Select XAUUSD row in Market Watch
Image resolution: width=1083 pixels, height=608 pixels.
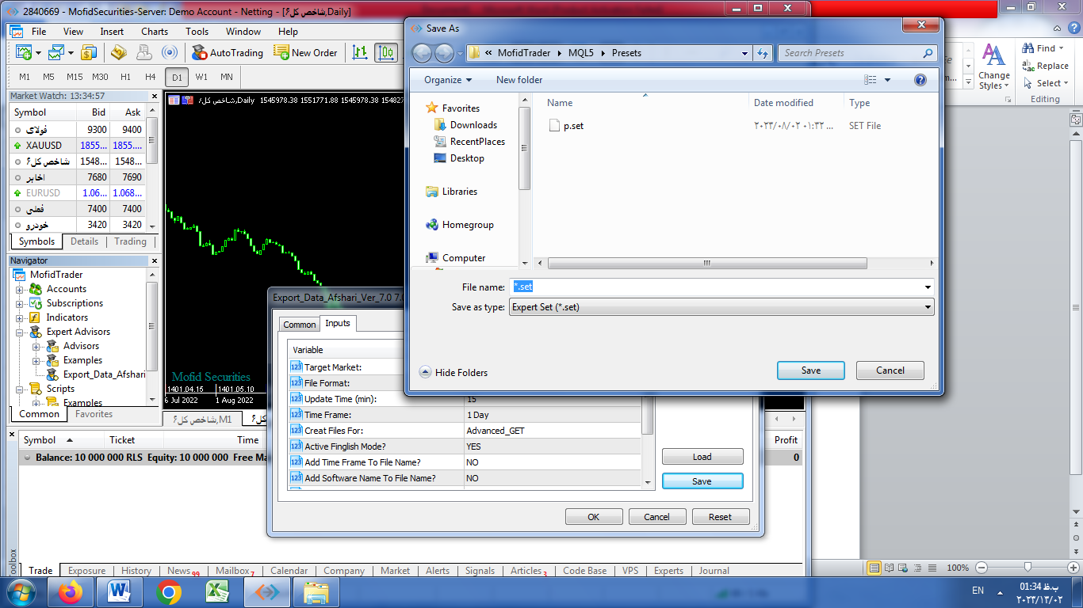point(78,145)
